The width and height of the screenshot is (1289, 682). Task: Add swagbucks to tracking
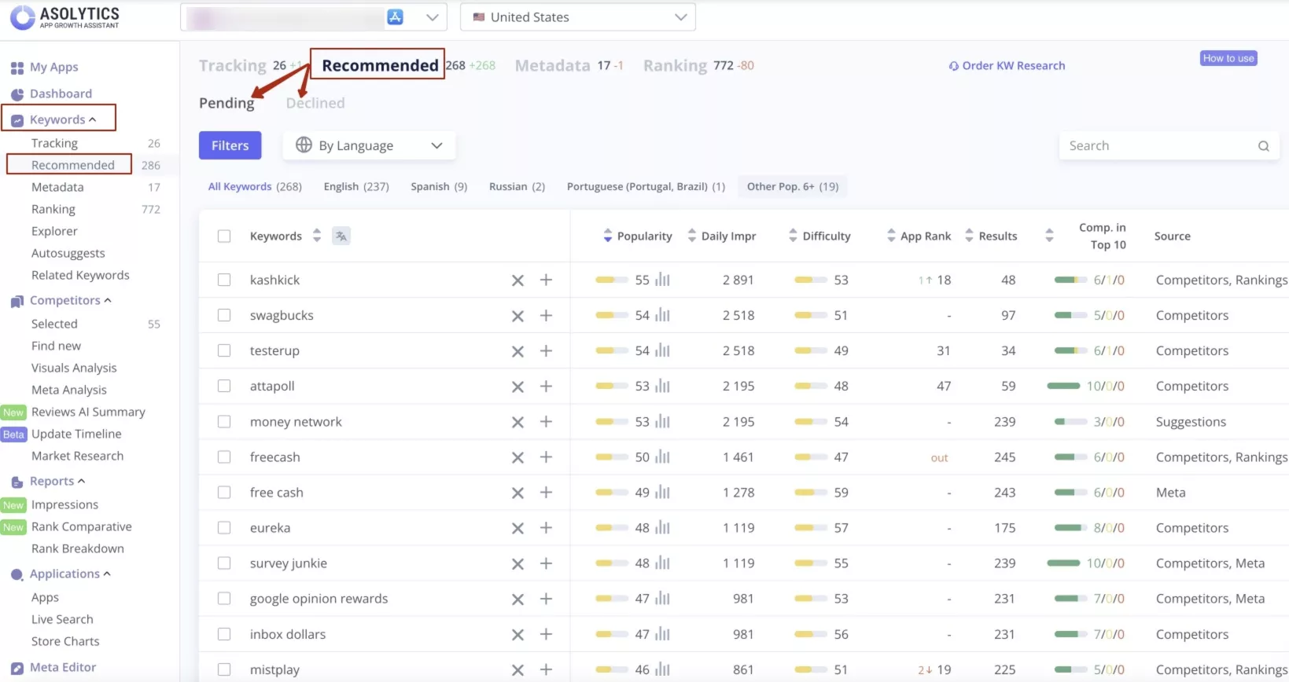[x=546, y=315]
